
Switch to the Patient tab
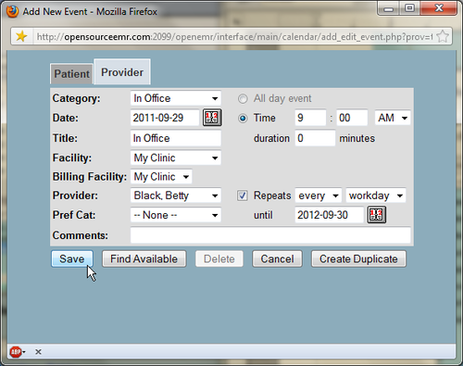click(71, 74)
